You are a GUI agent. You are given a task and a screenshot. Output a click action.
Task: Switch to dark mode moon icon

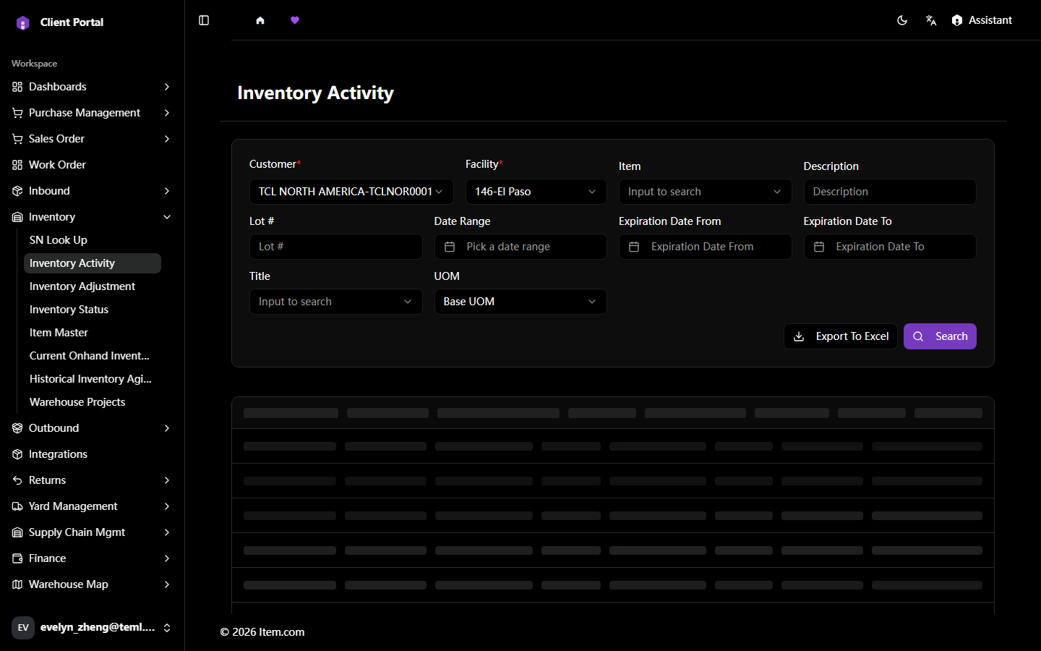click(x=902, y=20)
